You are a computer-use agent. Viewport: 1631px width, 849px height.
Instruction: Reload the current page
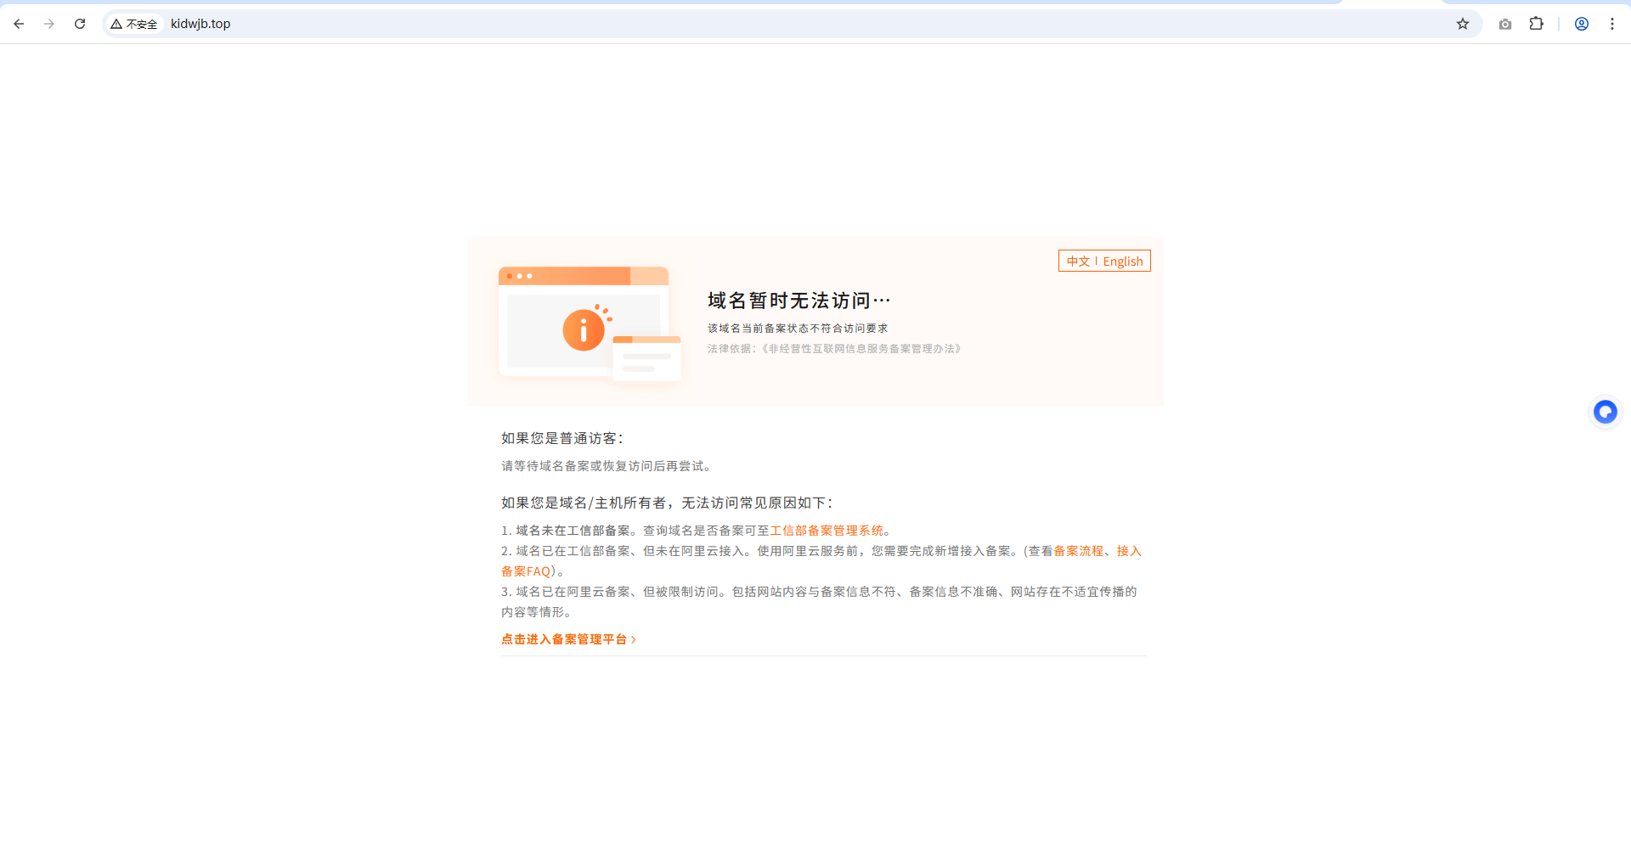[80, 24]
